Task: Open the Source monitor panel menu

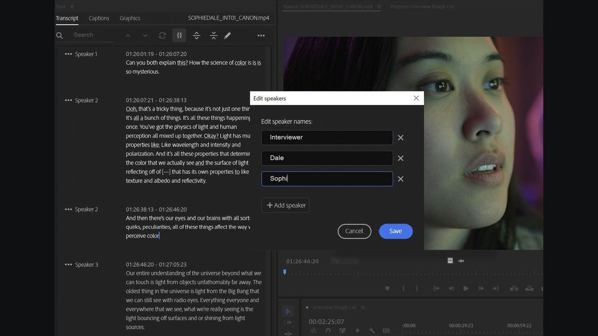Action: [379, 6]
